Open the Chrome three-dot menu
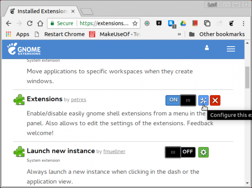The width and height of the screenshot is (252, 188). tap(243, 23)
